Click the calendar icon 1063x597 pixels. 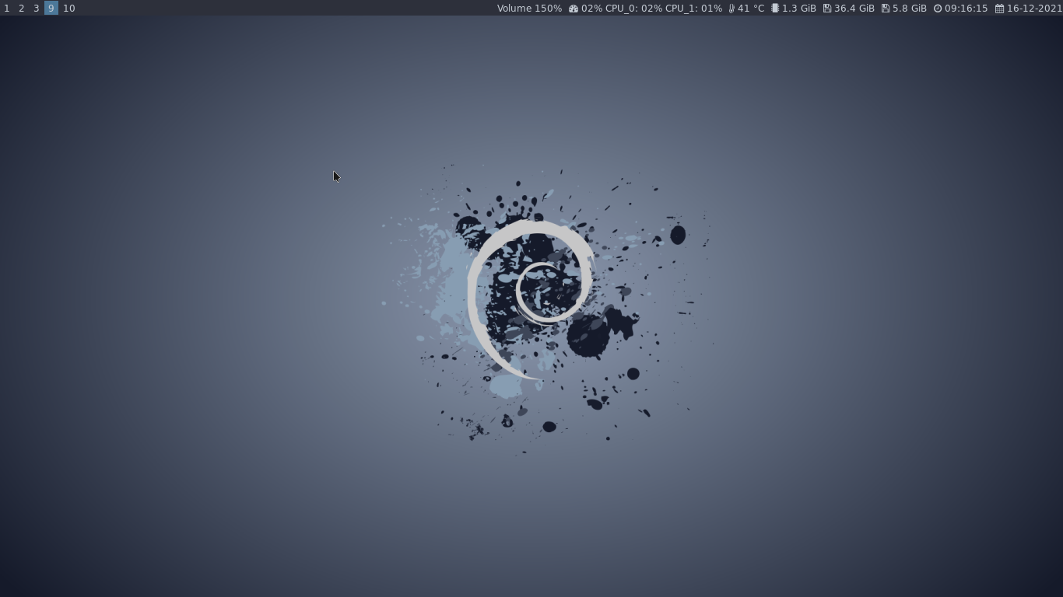point(999,8)
